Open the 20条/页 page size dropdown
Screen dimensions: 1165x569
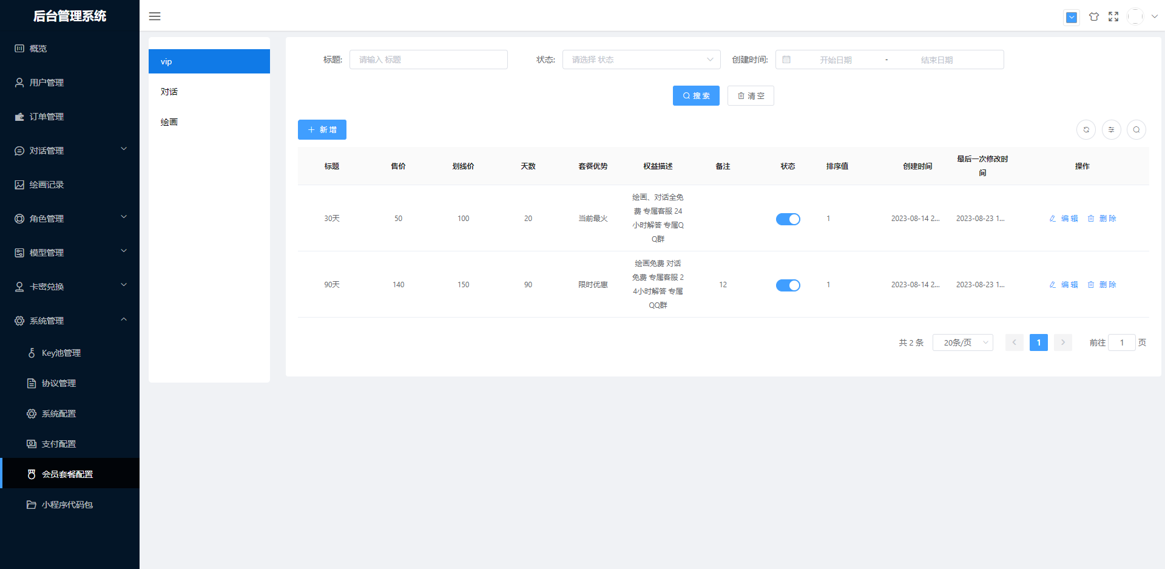point(962,342)
